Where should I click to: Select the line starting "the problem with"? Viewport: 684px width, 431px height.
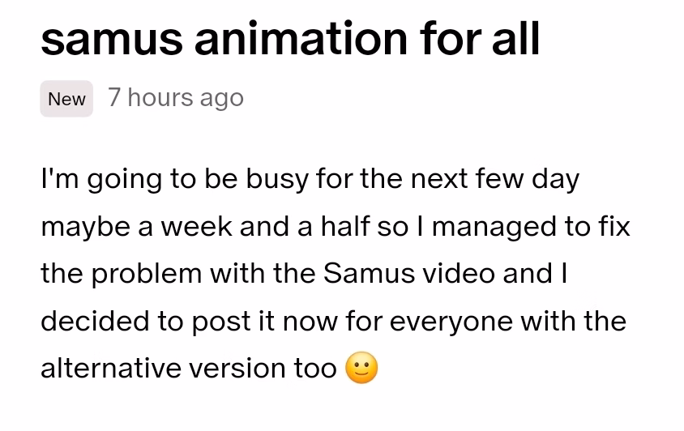[304, 274]
